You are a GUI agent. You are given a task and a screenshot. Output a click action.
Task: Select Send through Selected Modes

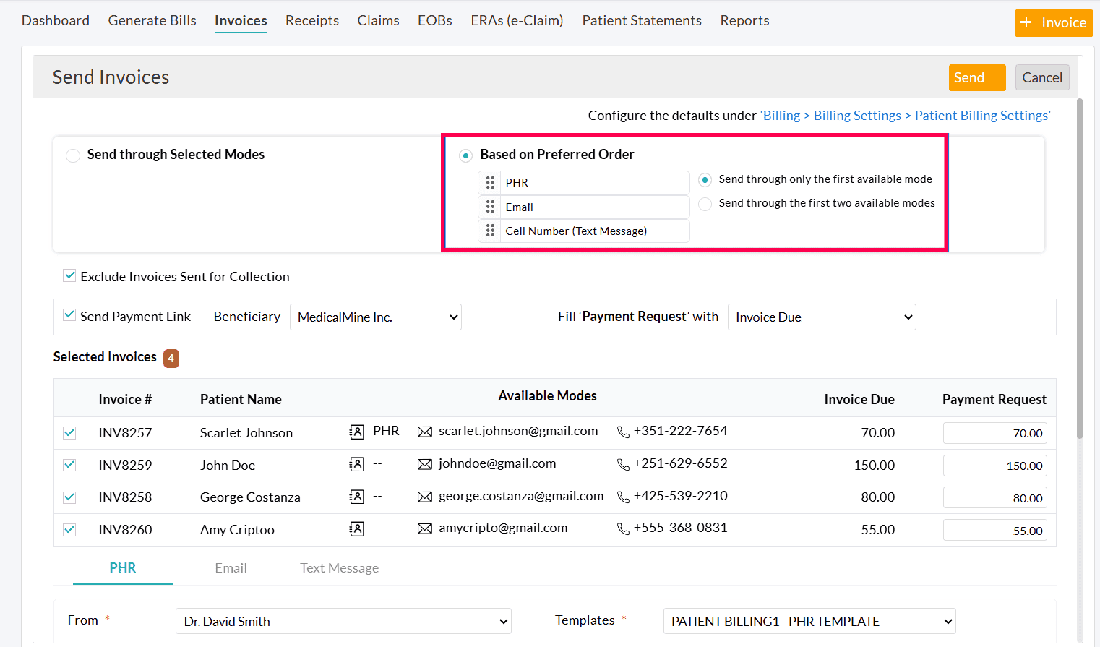pyautogui.click(x=72, y=155)
